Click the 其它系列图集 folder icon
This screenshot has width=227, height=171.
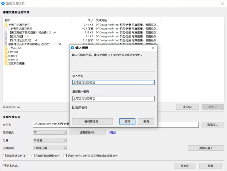6,64
